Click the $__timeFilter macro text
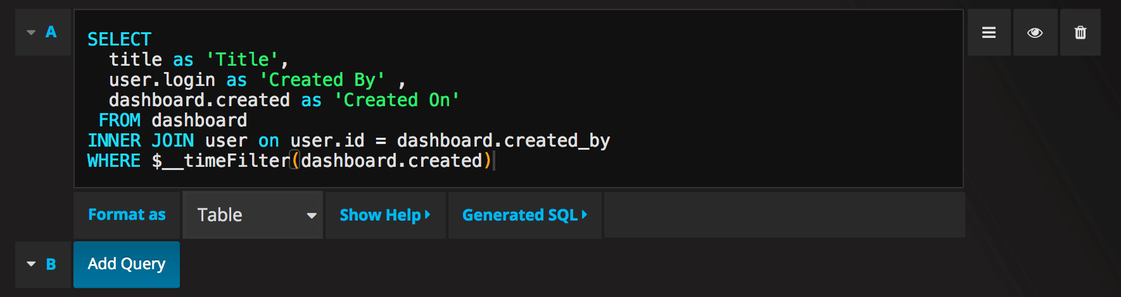The image size is (1121, 297). coord(220,161)
